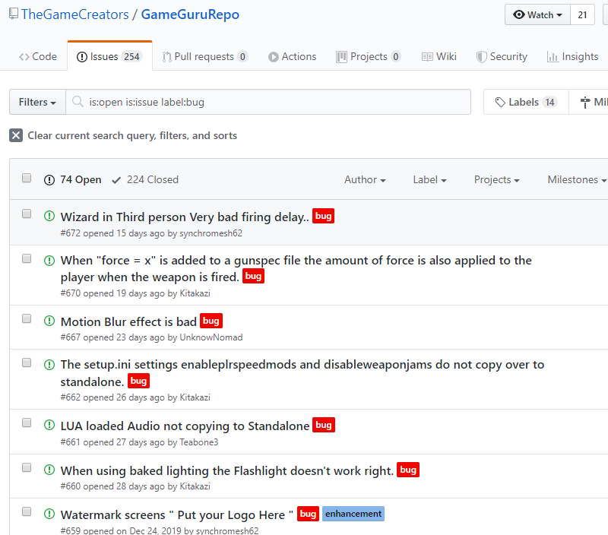Expand the Author filter dropdown

pyautogui.click(x=365, y=179)
